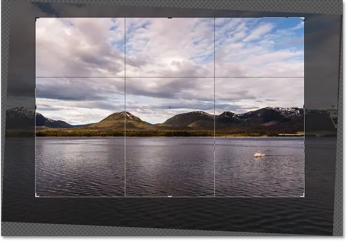347x241 pixels.
Task: Click the checkerboard transparent area at top-right corner
Action: pos(341,5)
